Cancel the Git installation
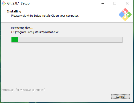This screenshot has height=103, width=134. 120,97
